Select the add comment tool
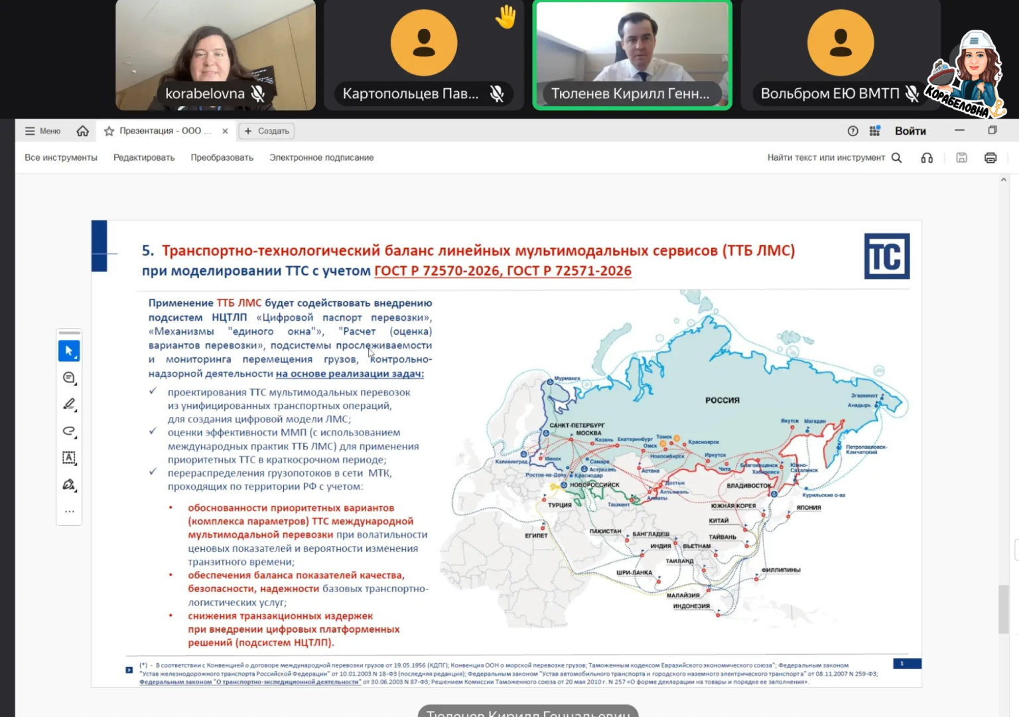The width and height of the screenshot is (1019, 717). pyautogui.click(x=69, y=378)
